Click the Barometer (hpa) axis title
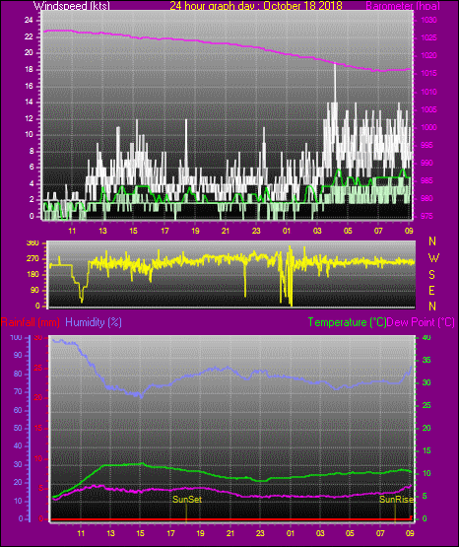Viewport: 459px width, 547px height. [403, 6]
